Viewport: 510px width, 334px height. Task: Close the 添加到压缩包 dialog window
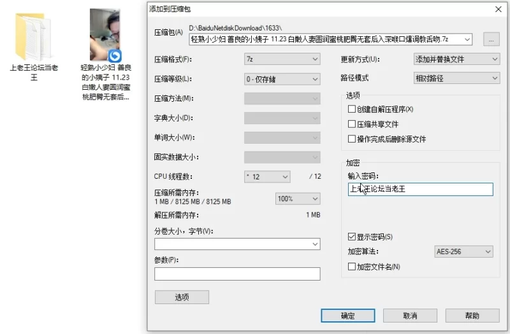[x=498, y=9]
